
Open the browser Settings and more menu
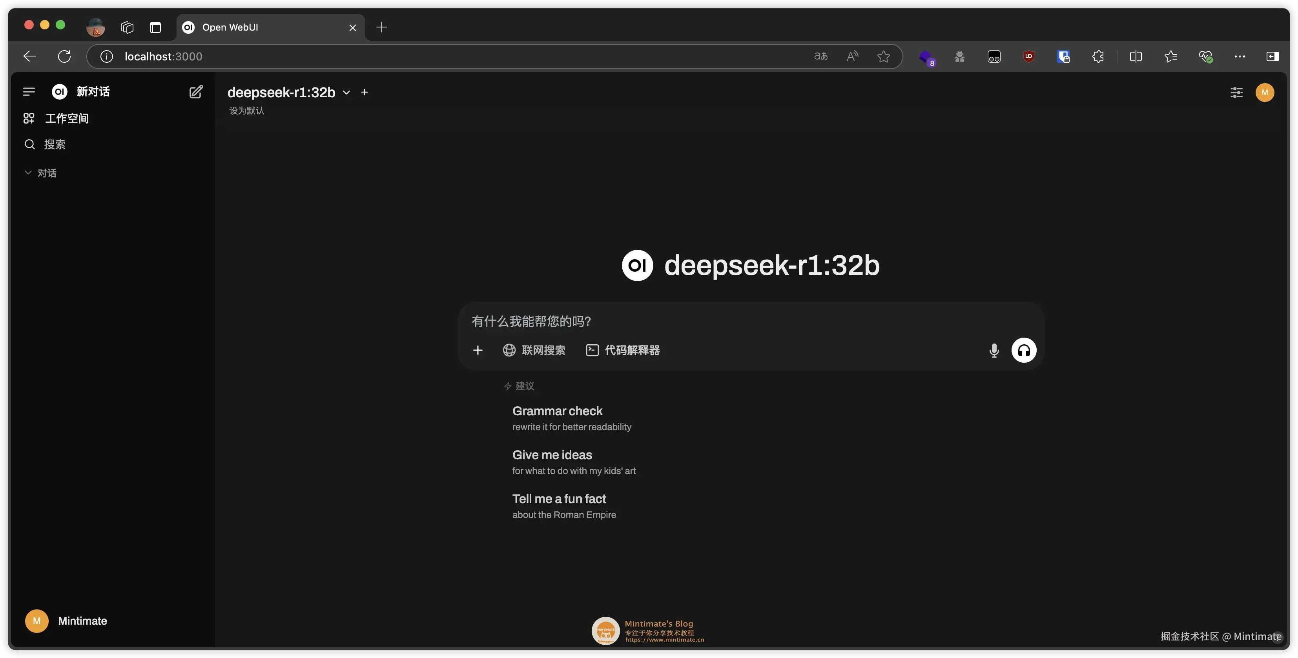[x=1240, y=56]
